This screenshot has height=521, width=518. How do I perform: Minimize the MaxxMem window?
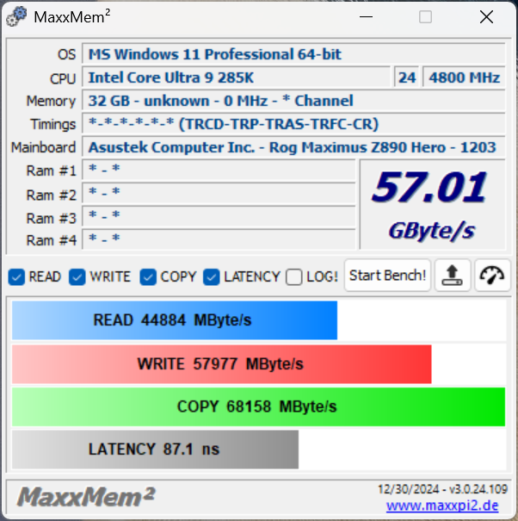366,16
